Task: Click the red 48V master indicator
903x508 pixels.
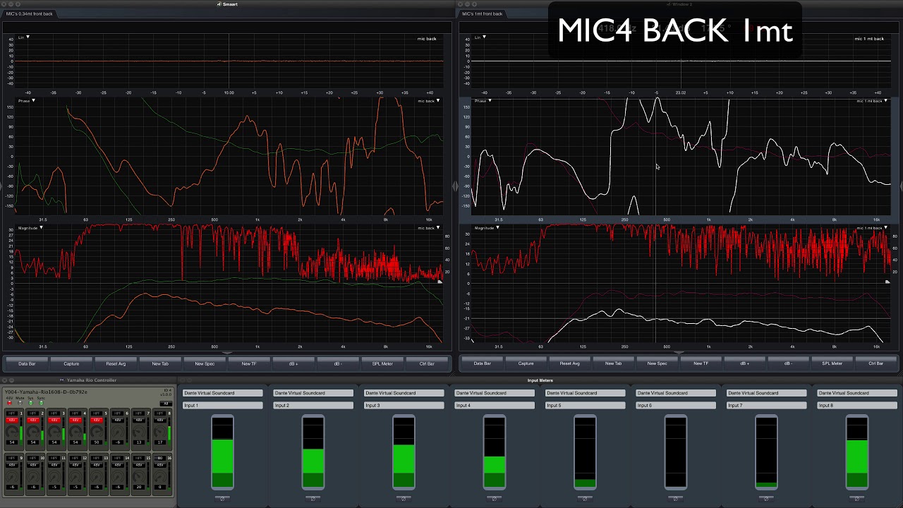Action: click(x=9, y=403)
